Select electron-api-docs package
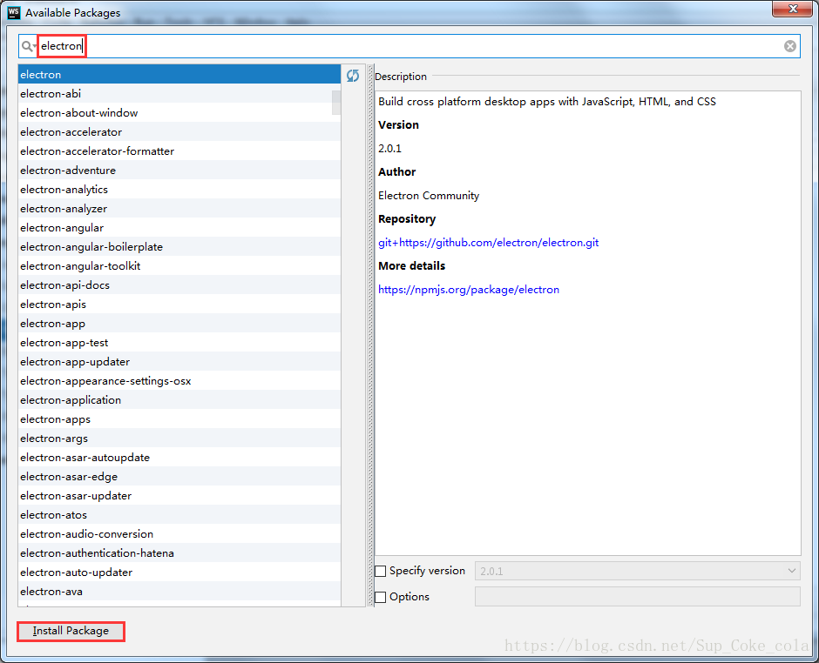Image resolution: width=819 pixels, height=663 pixels. [x=179, y=285]
